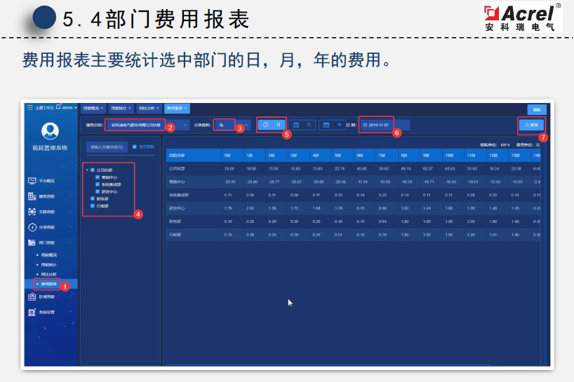Collapse the 公司总部 tree node arrow

(x=87, y=170)
